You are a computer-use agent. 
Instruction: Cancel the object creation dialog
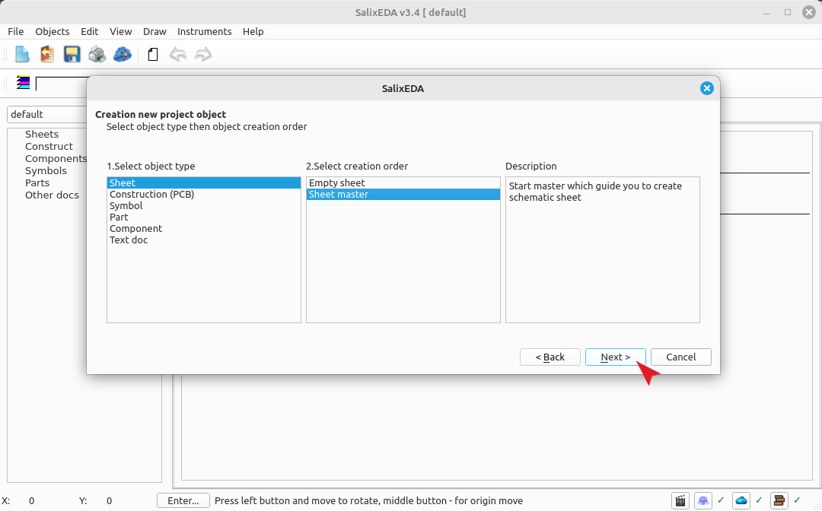click(x=681, y=357)
